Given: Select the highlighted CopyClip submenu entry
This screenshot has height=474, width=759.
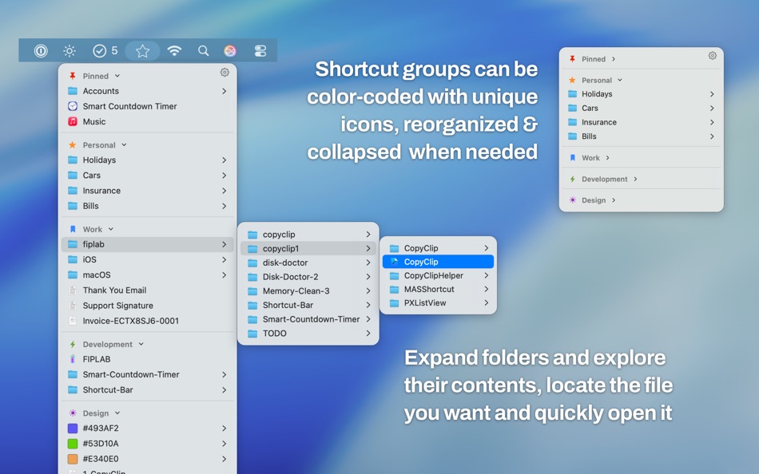Looking at the screenshot, I should pyautogui.click(x=437, y=261).
